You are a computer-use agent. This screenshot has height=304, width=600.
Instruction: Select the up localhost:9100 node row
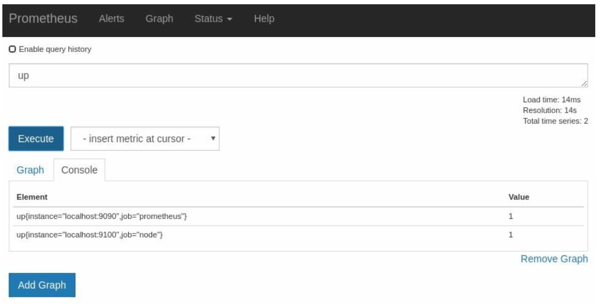(298, 234)
